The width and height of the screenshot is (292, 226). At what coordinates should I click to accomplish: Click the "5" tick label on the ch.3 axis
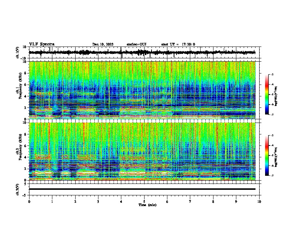click(x=25, y=184)
